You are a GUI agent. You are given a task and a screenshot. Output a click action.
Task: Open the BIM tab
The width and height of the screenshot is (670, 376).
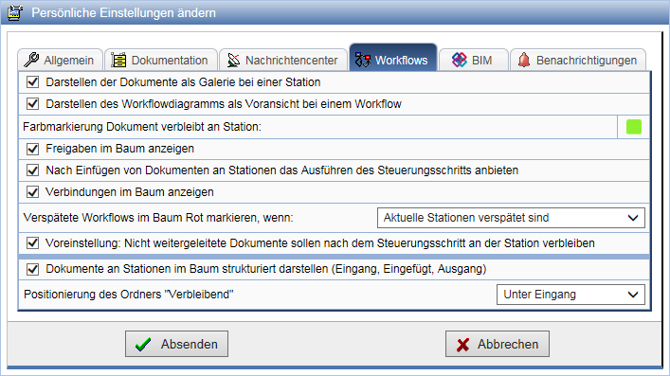tap(474, 60)
